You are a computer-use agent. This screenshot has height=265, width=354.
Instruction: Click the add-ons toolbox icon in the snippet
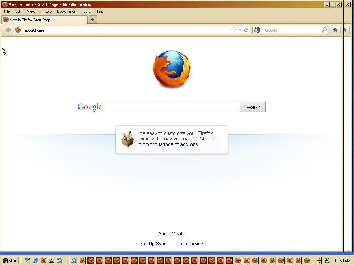(x=128, y=139)
